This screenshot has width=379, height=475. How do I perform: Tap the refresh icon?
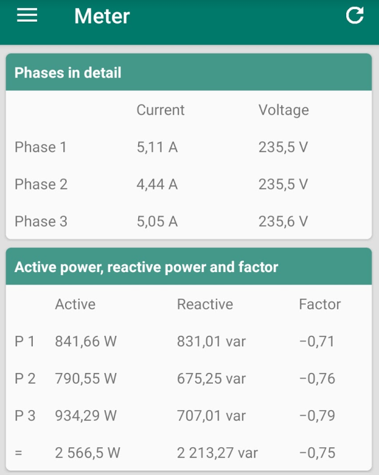[354, 15]
